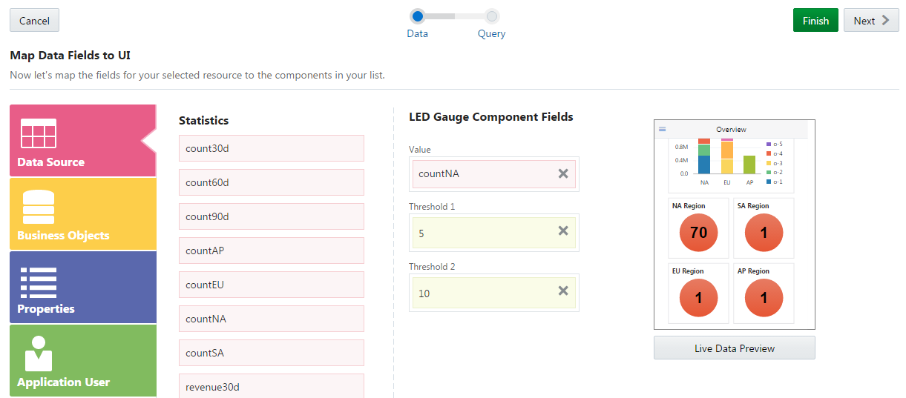Screen dimensions: 906x398
Task: Click the Threshold 2 input containing 10
Action: [482, 293]
